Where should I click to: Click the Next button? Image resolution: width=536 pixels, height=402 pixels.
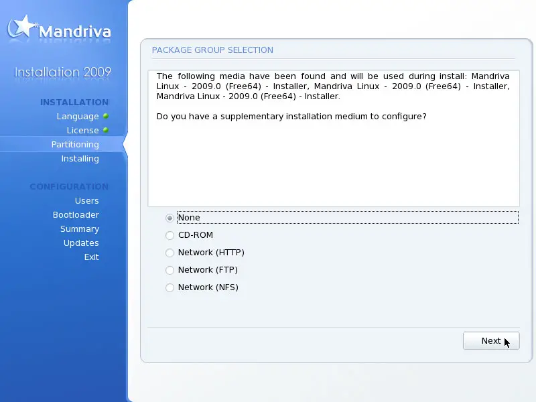(491, 341)
